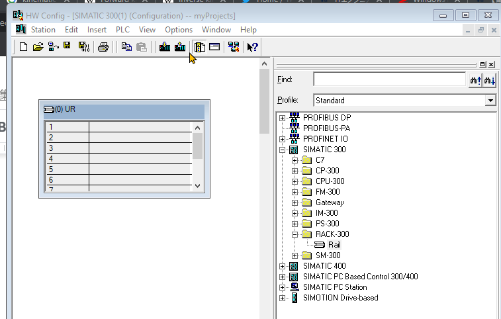The height and width of the screenshot is (319, 501).
Task: Click the address overview window icon
Action: (x=214, y=47)
